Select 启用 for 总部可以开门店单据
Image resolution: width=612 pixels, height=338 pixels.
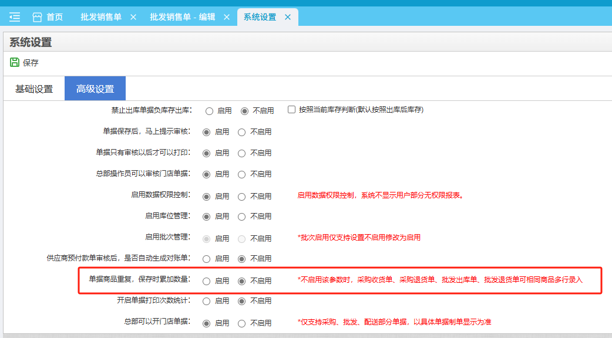207,323
